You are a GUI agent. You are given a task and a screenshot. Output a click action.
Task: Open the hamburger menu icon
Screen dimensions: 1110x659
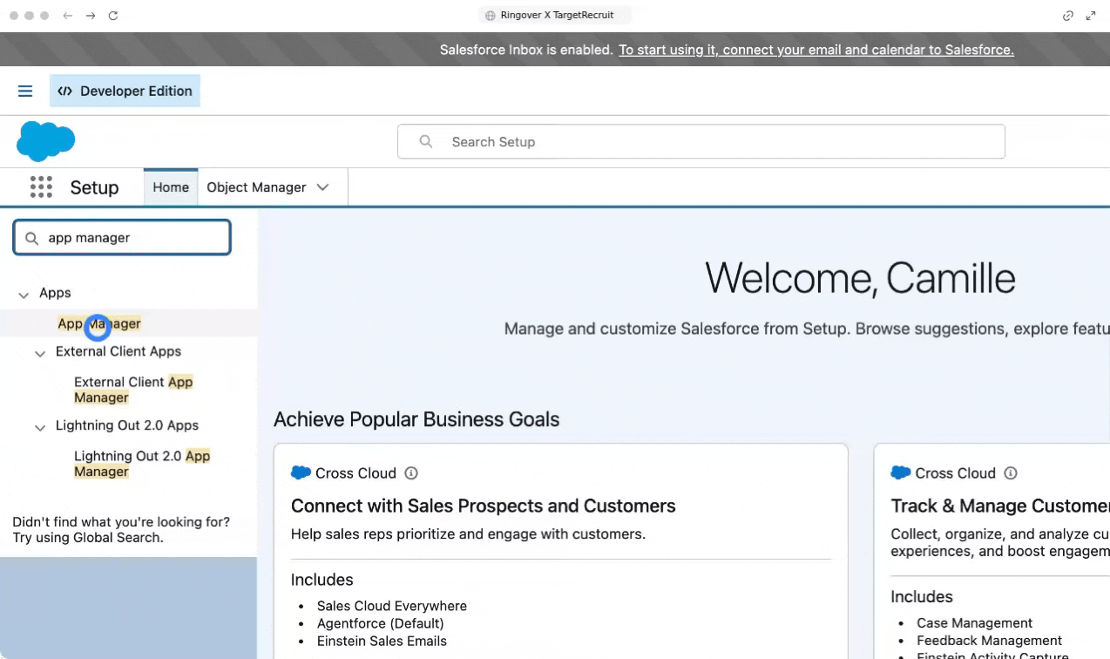25,91
